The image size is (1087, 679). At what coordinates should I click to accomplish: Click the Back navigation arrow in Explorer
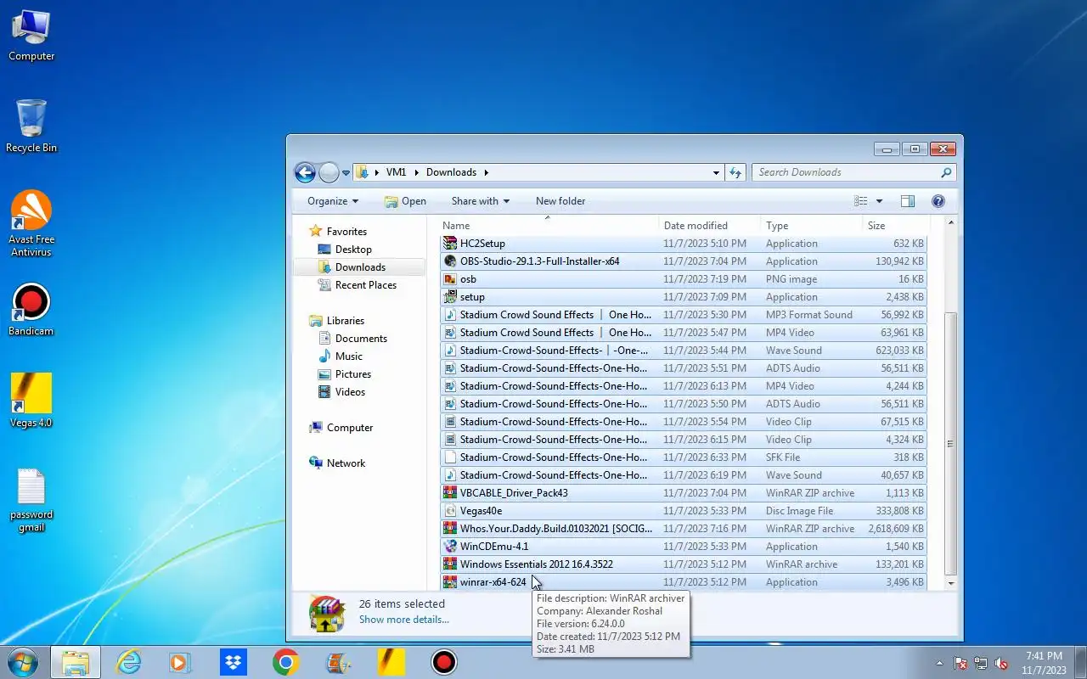pos(305,172)
